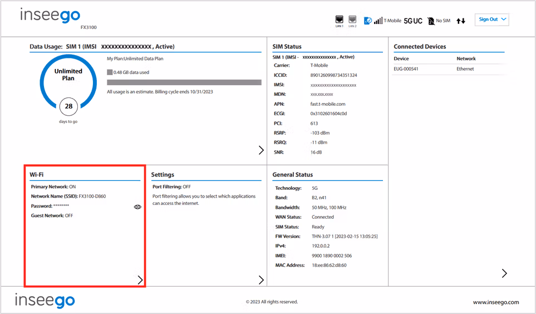Click the Settings panel heading

point(163,174)
